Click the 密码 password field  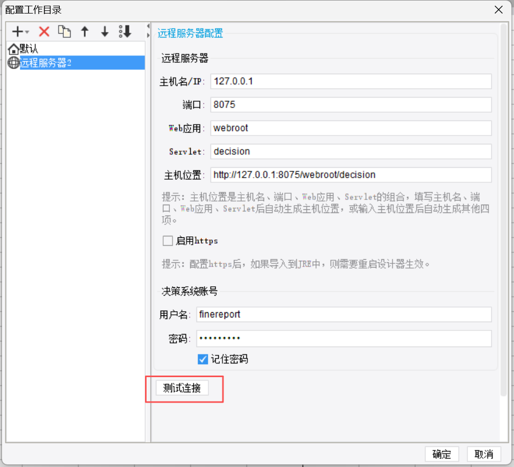pyautogui.click(x=344, y=339)
